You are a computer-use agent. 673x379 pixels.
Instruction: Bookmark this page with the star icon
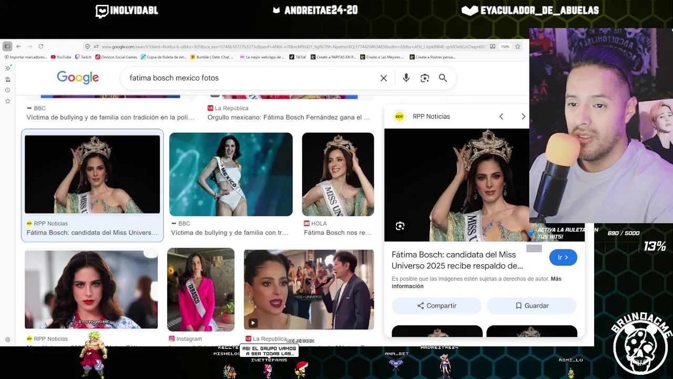click(x=517, y=46)
